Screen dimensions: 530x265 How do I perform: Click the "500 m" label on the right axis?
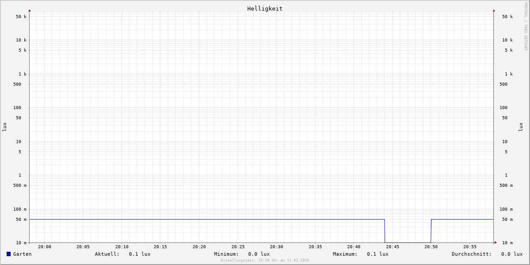pyautogui.click(x=506, y=185)
